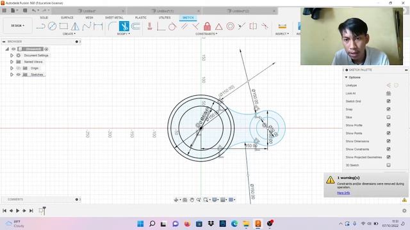
Task: Open the CREATE dropdown menu
Action: pos(69,34)
